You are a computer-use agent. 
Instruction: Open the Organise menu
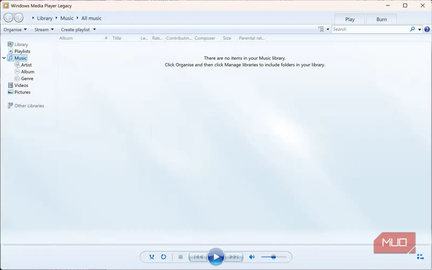coord(15,30)
